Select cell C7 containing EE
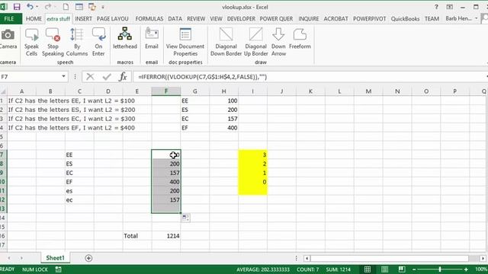488x274 pixels. click(79, 155)
